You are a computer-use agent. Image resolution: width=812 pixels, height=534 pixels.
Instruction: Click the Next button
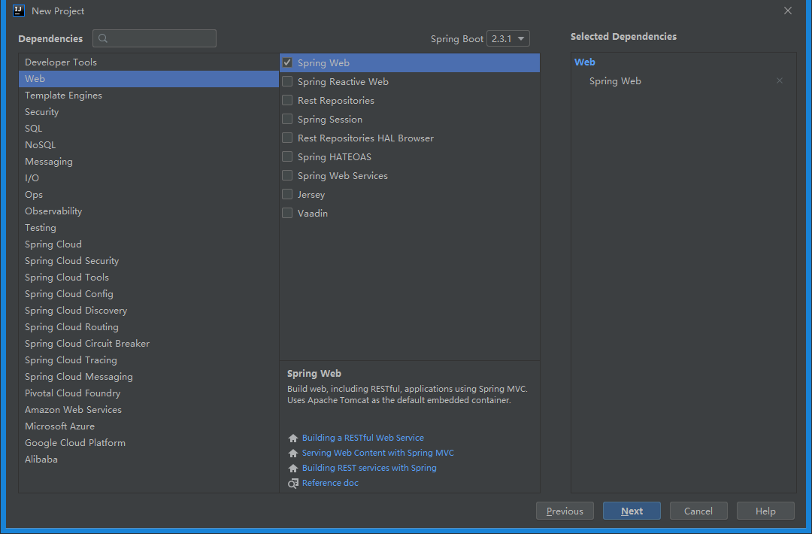pyautogui.click(x=632, y=511)
